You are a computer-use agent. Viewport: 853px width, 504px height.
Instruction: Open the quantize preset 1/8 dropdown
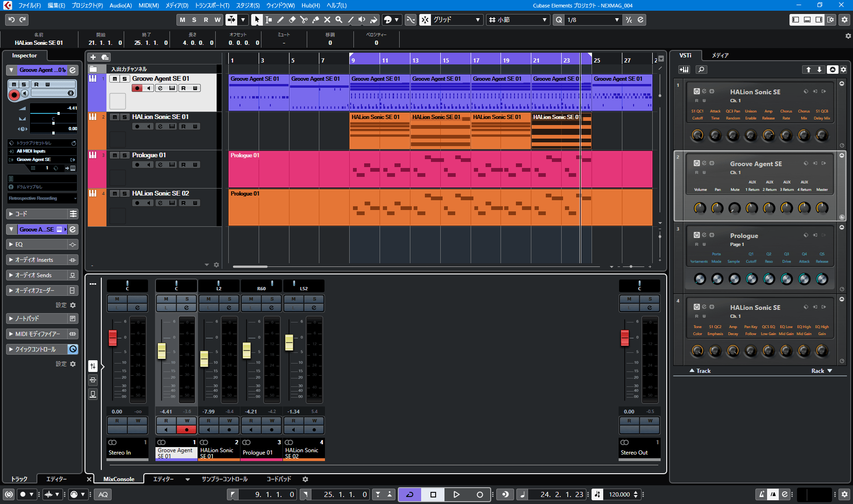tap(593, 20)
